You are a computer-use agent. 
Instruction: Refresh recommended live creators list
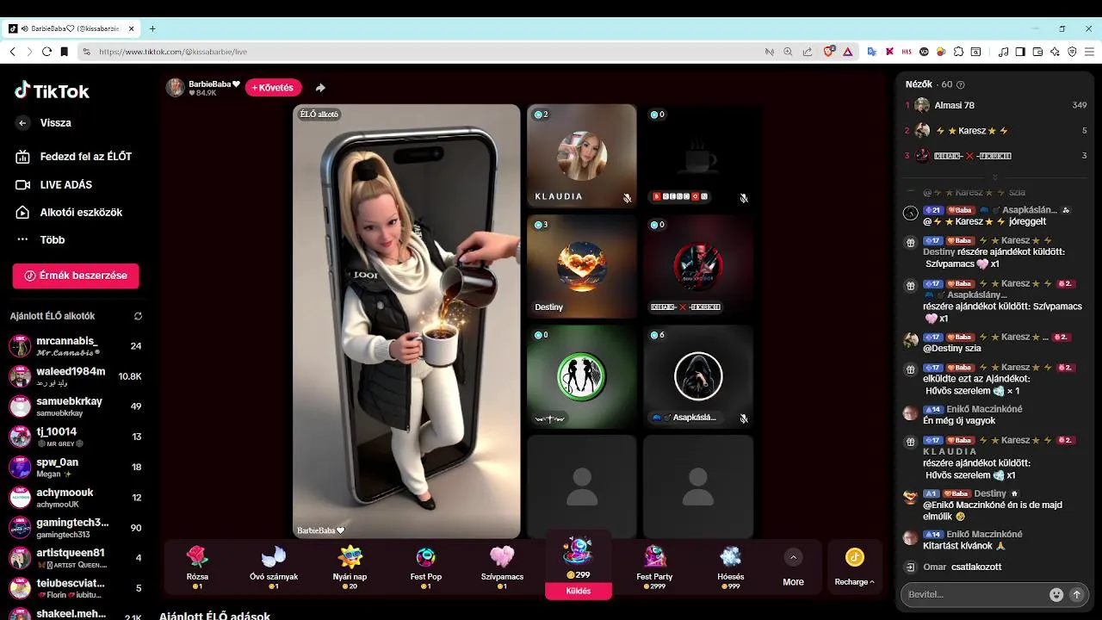[138, 316]
